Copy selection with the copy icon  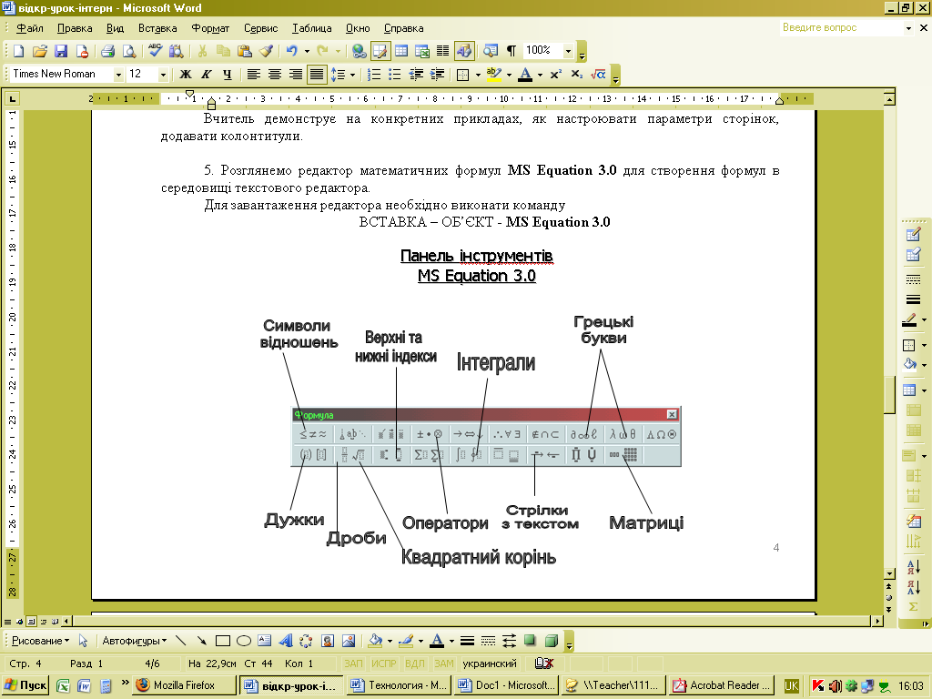tap(223, 51)
